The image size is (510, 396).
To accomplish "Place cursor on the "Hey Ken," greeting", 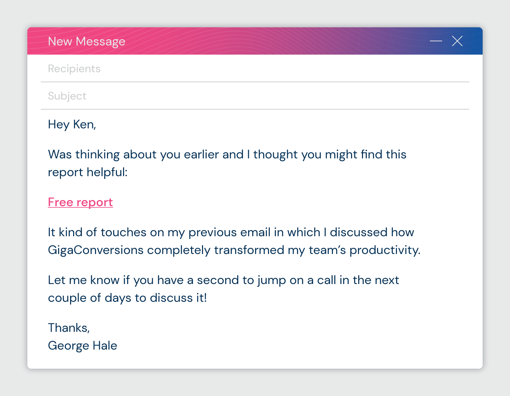I will (72, 125).
